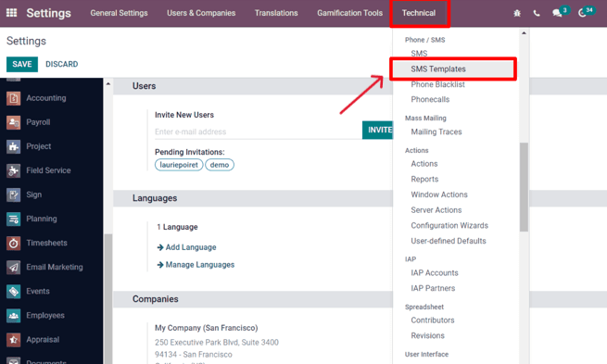Choose Revisions under Spreadsheet
The height and width of the screenshot is (364, 607).
[x=427, y=336]
